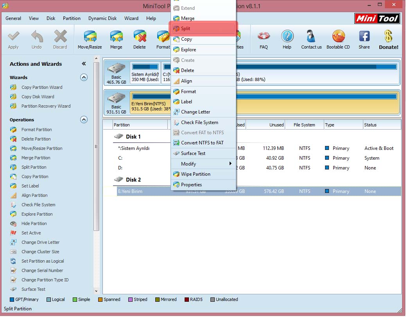Launch the Partition Recovery Wizard

pos(46,106)
